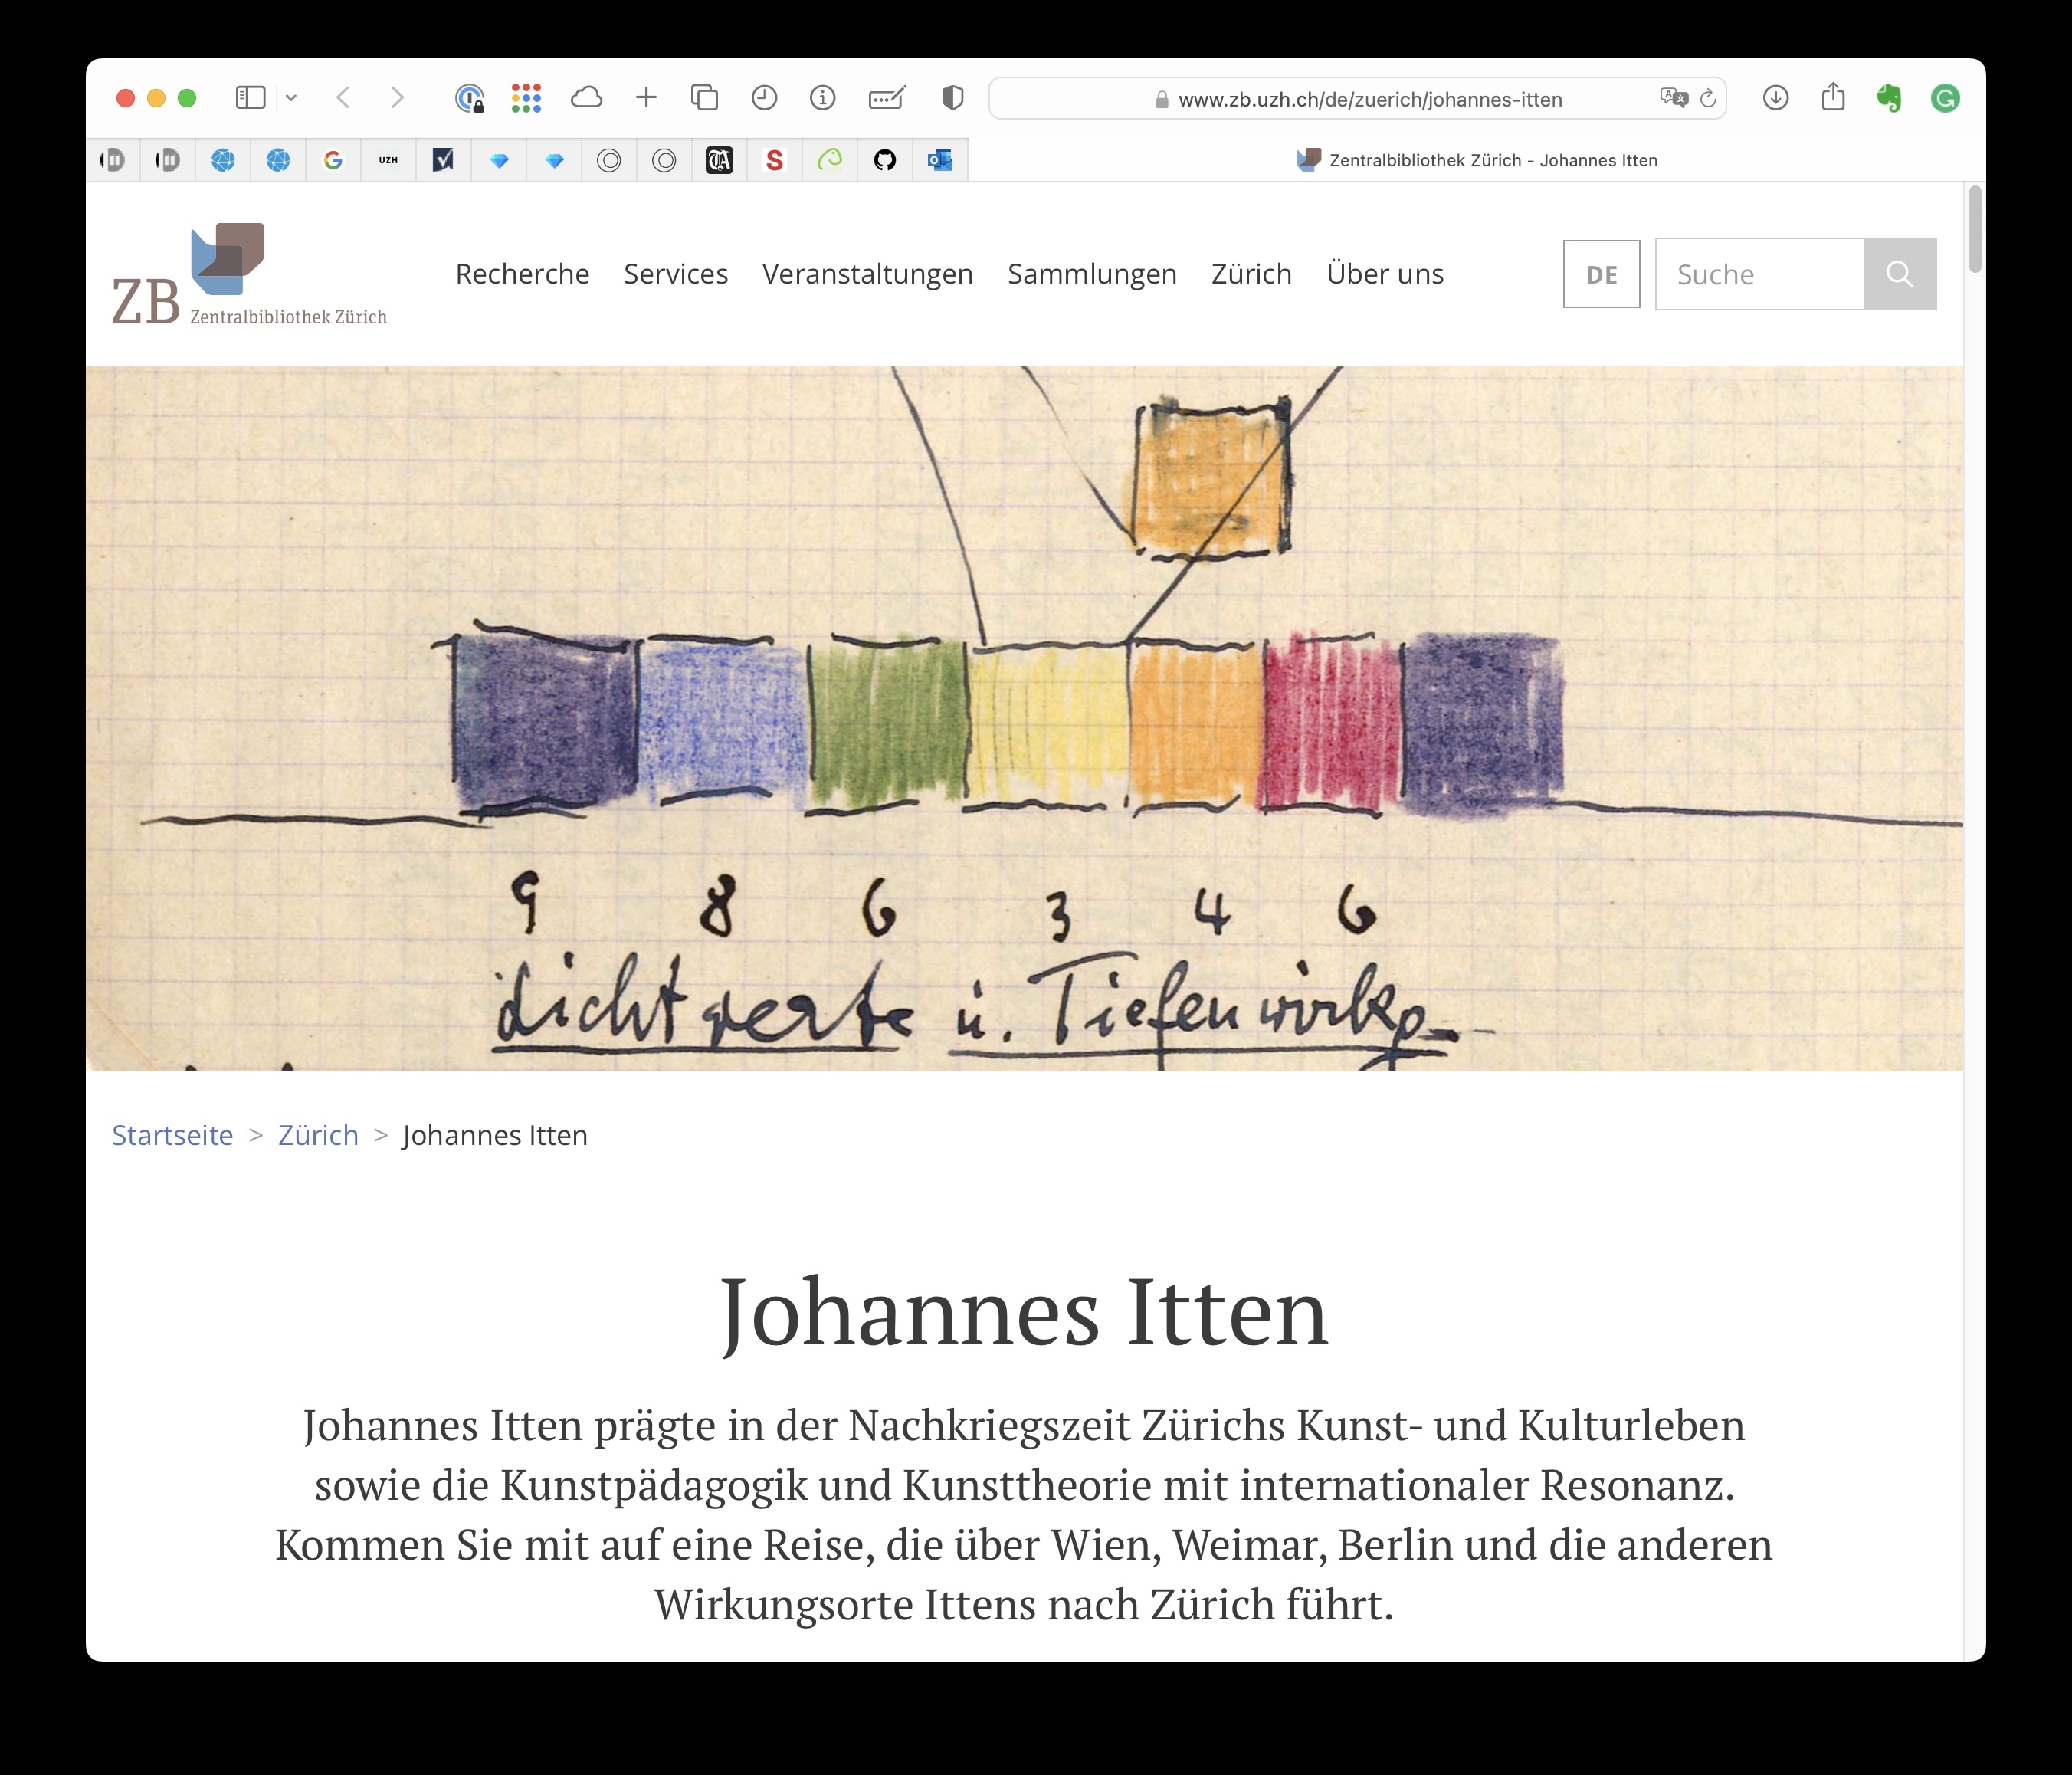
Task: Open the Zürich navigation menu
Action: point(1251,274)
